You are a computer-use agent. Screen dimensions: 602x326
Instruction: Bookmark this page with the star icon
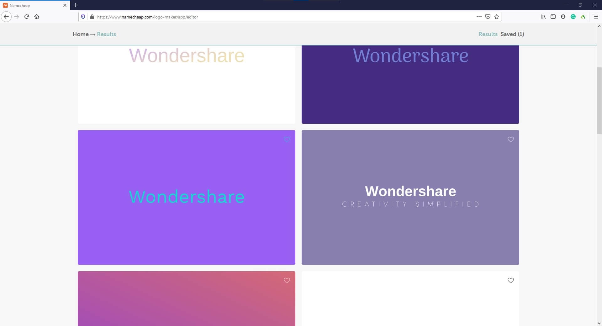[x=496, y=17]
